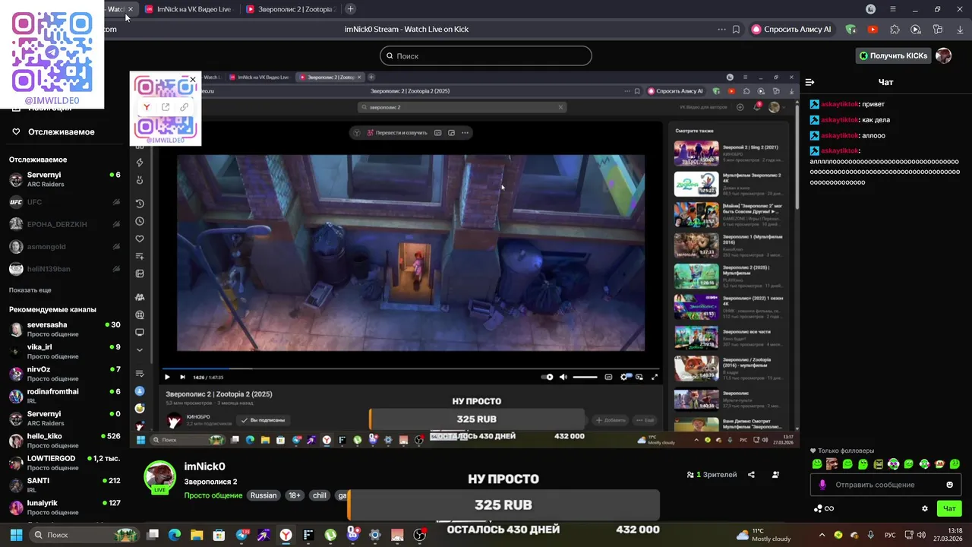Open streamed player quality settings gear
This screenshot has width=972, height=547.
point(625,377)
